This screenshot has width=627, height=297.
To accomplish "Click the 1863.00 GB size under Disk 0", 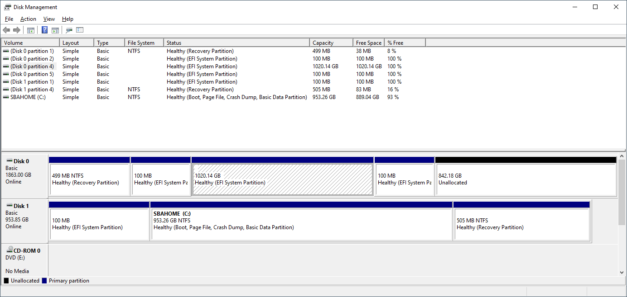I will (x=19, y=175).
